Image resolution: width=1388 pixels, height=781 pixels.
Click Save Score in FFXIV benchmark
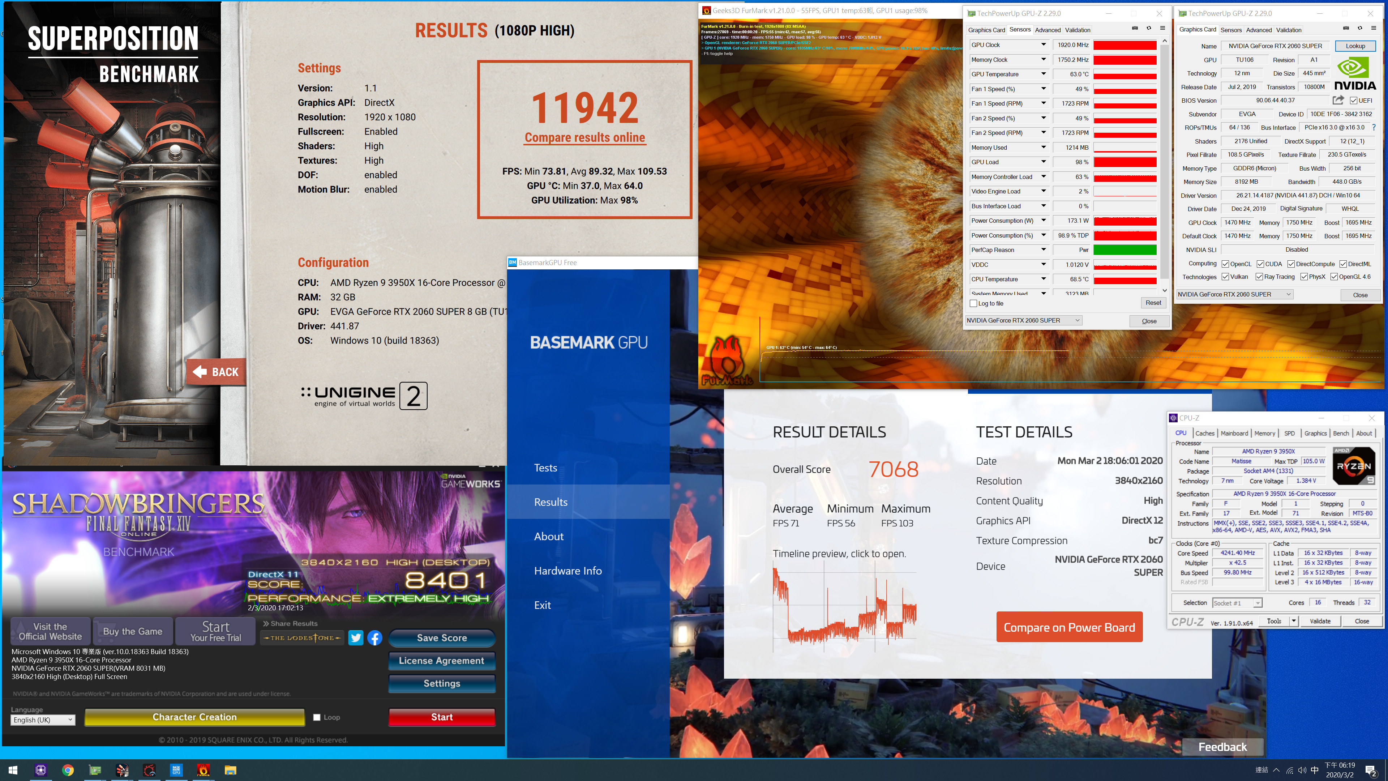(442, 637)
